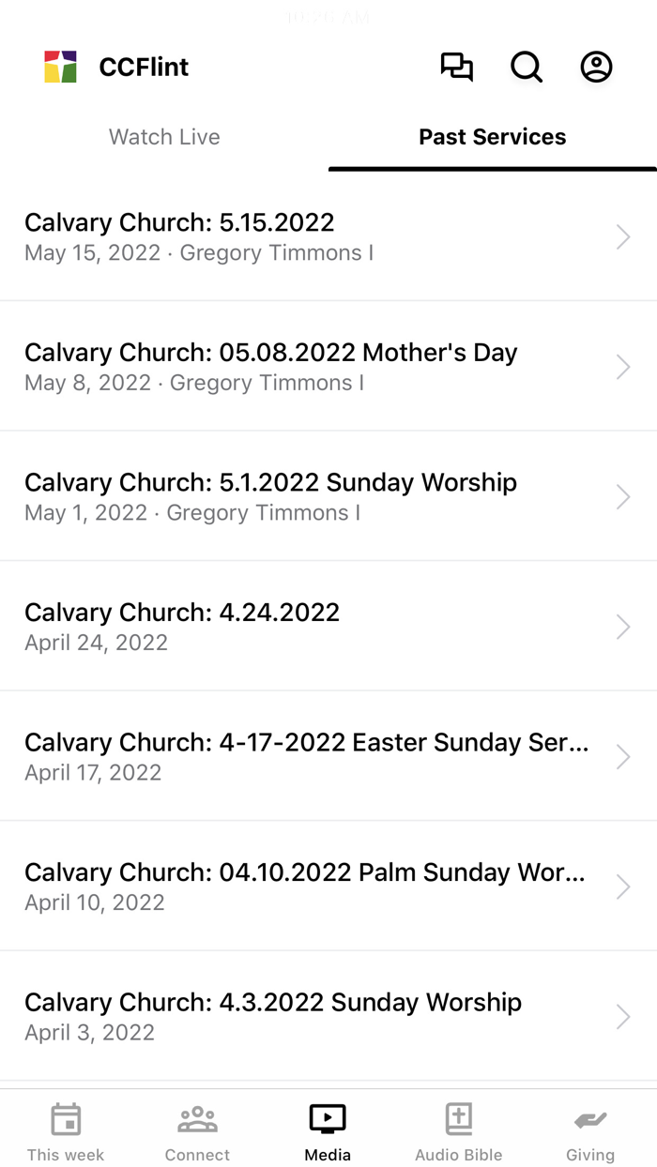Switch to the Watch Live tab
Image resolution: width=657 pixels, height=1167 pixels.
[x=164, y=137]
